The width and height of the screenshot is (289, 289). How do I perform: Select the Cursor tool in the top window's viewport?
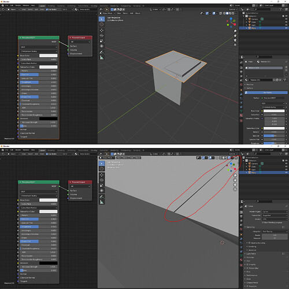pos(102,24)
